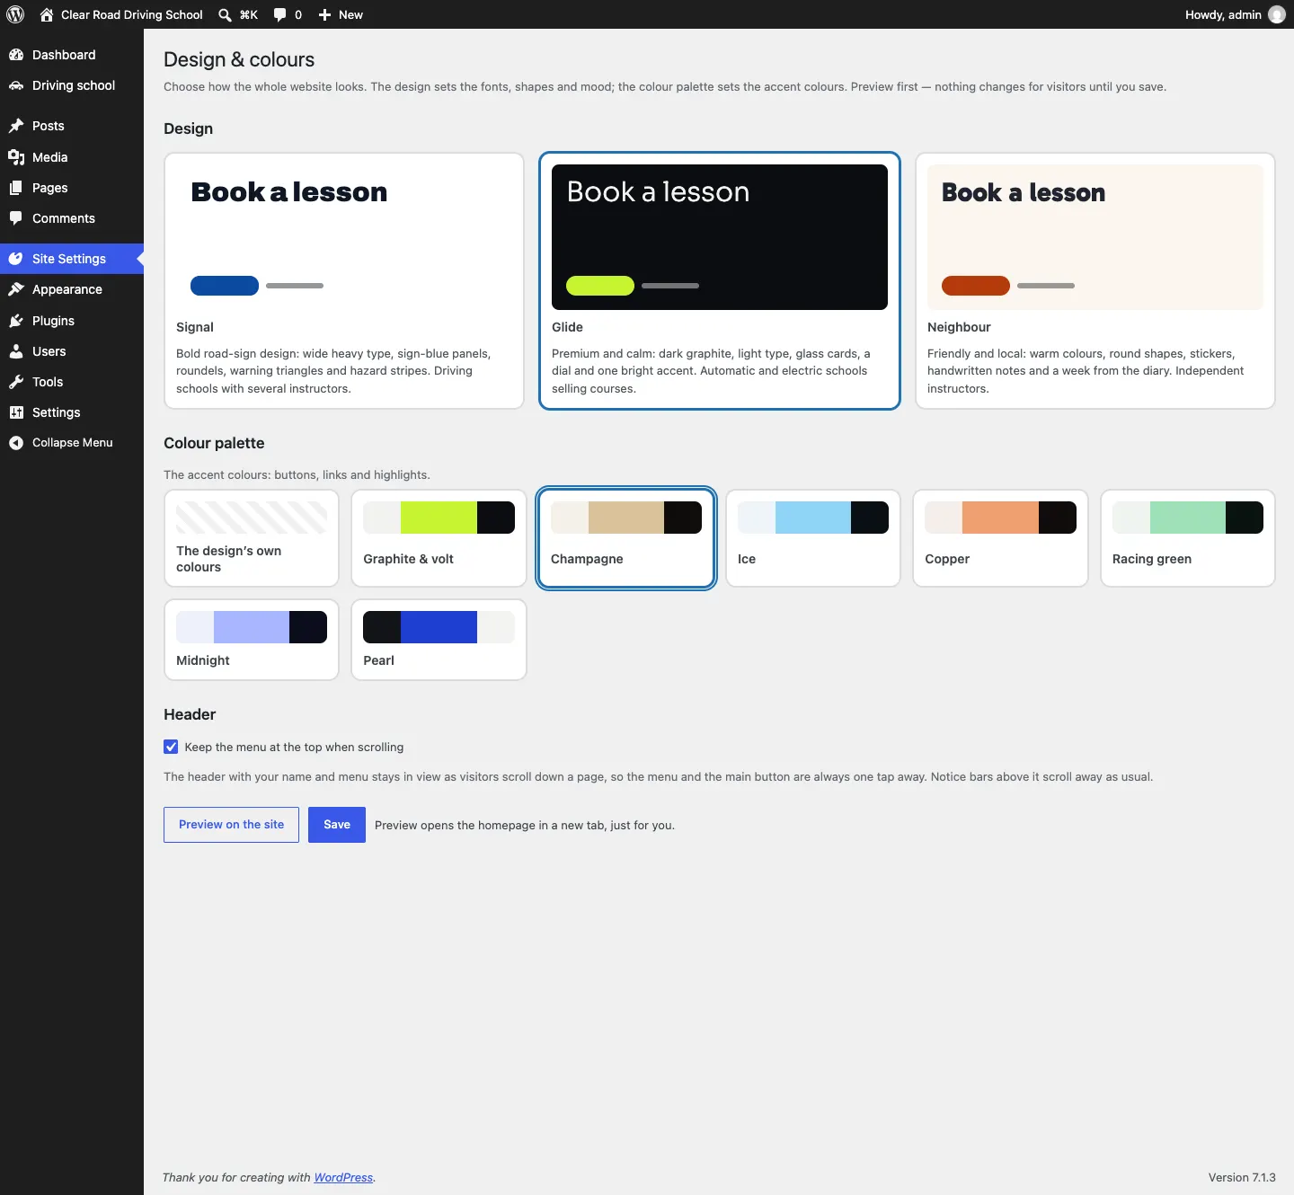Click the ⌘K shortcut label

tap(249, 14)
